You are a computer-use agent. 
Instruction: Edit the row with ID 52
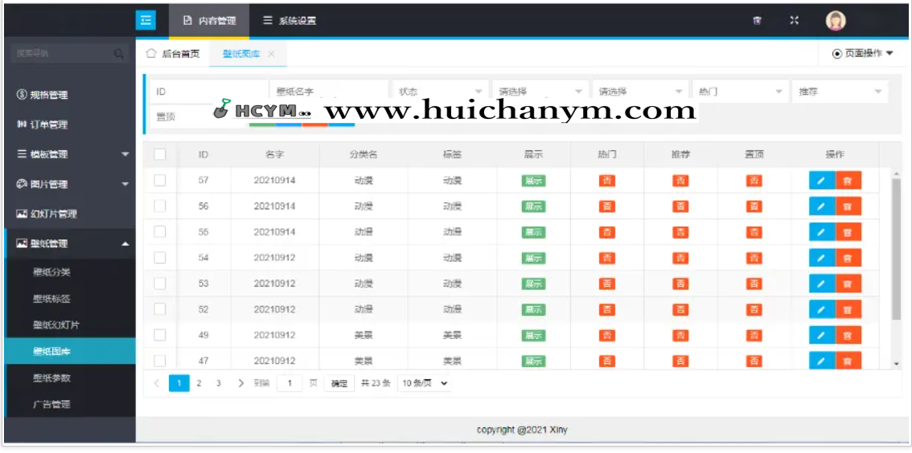pos(822,309)
